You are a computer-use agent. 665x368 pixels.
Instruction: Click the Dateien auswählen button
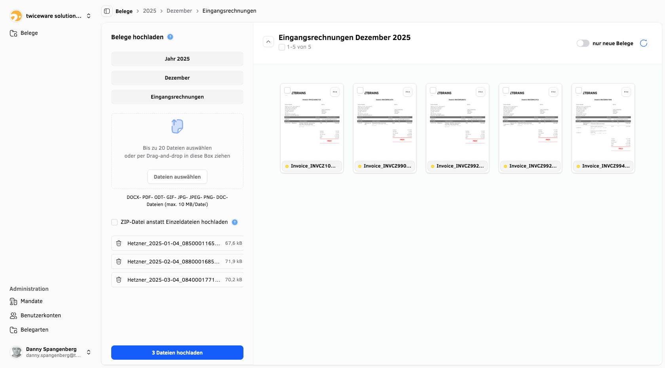(177, 177)
